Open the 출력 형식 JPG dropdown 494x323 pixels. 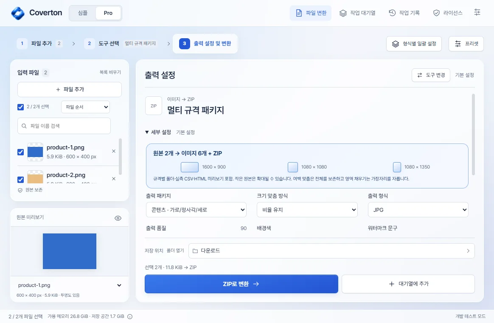[x=418, y=210]
